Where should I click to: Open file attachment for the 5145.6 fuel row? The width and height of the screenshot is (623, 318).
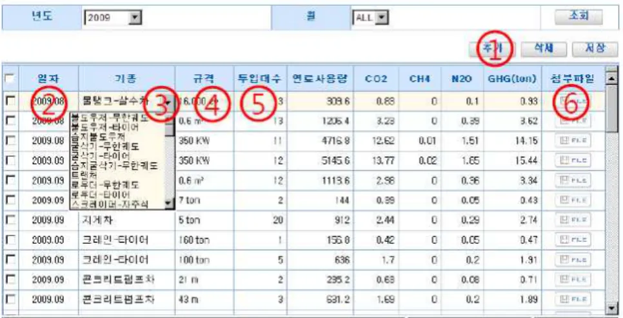573,161
